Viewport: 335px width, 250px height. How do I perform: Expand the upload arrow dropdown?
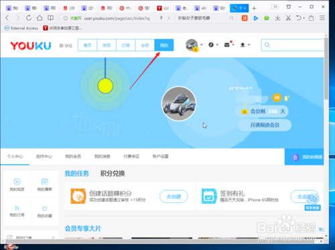[249, 45]
